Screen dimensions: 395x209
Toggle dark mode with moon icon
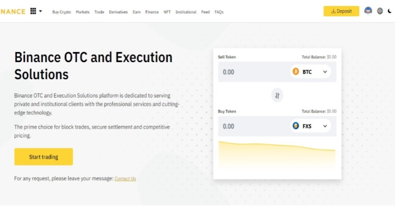point(389,11)
